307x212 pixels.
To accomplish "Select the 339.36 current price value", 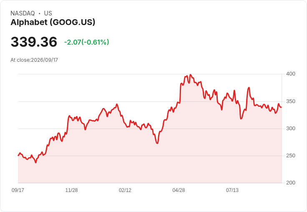I will click(34, 42).
